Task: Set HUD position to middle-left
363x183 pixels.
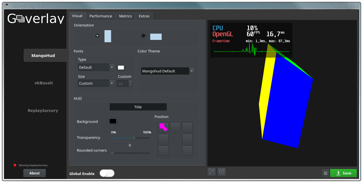Action: click(163, 139)
